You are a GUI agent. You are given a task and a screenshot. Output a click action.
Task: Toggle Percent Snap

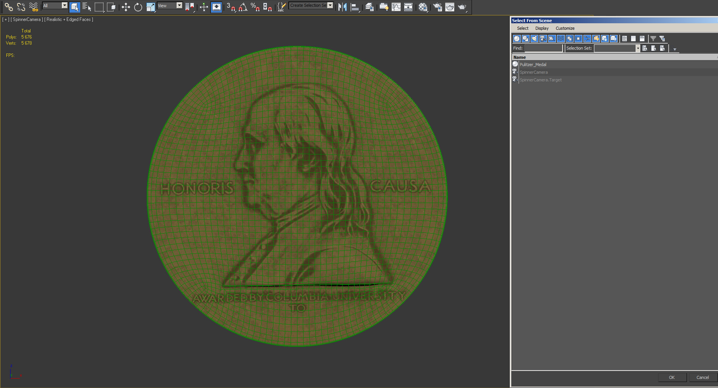coord(255,7)
